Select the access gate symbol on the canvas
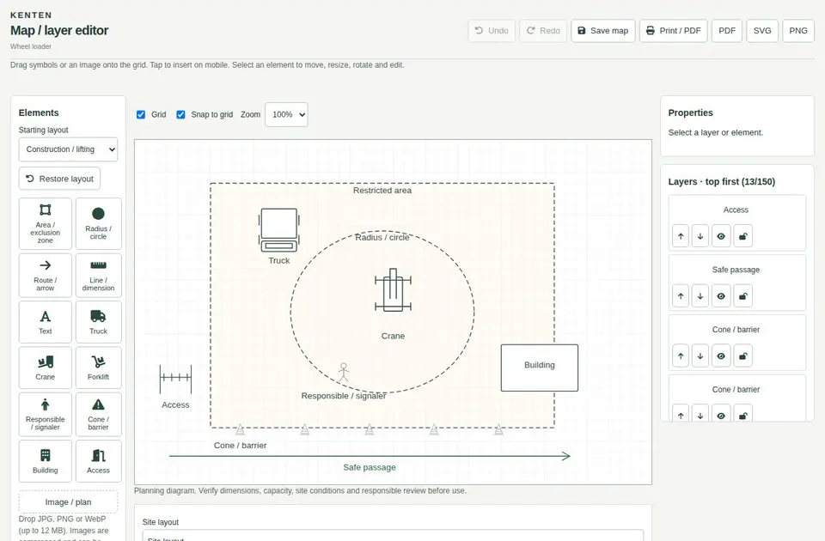825x541 pixels. coord(175,379)
